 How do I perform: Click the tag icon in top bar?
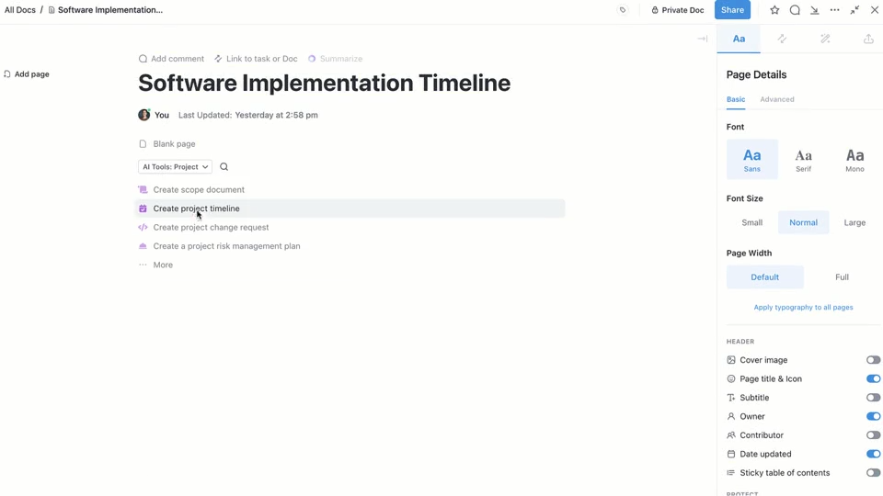click(x=623, y=10)
